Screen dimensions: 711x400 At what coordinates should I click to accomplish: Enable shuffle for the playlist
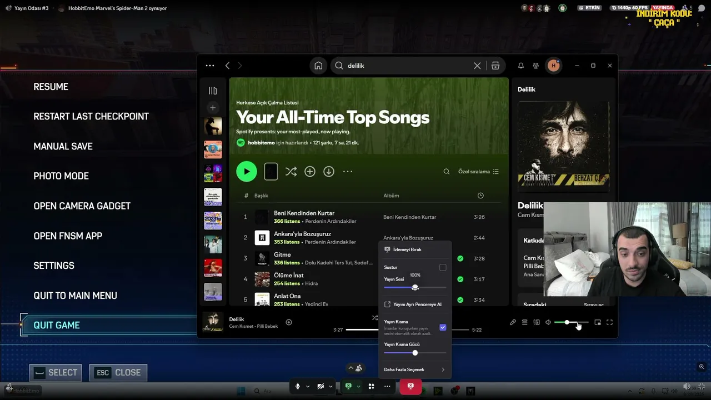[x=291, y=172]
